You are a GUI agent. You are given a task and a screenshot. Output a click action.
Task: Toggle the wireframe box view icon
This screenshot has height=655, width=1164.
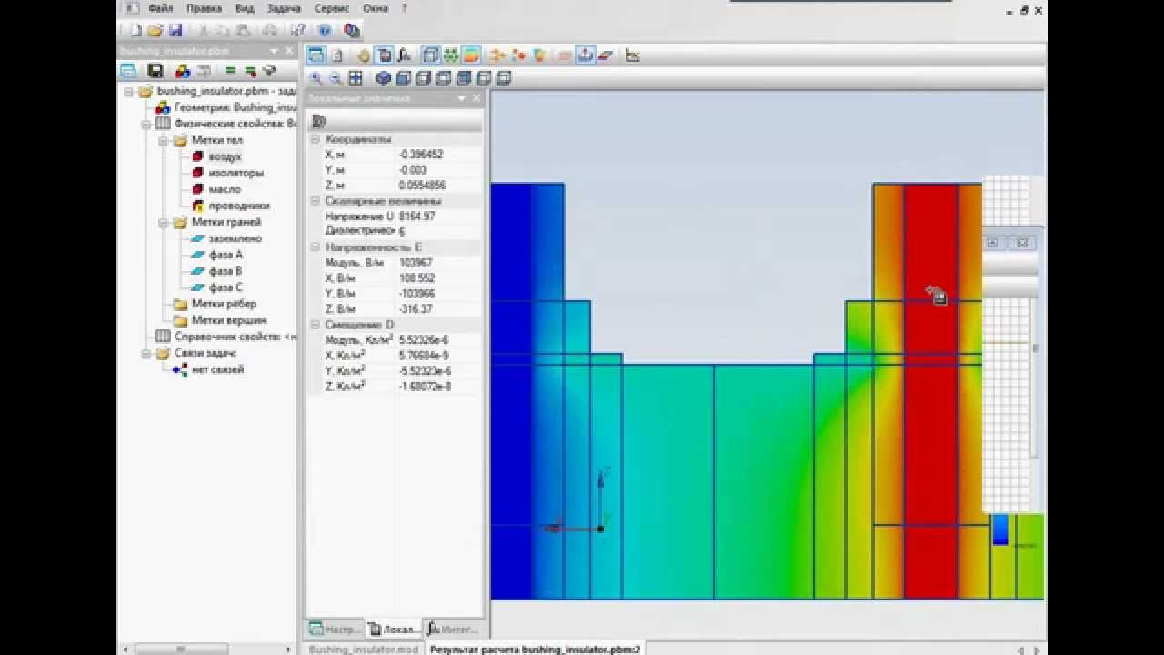[x=431, y=55]
